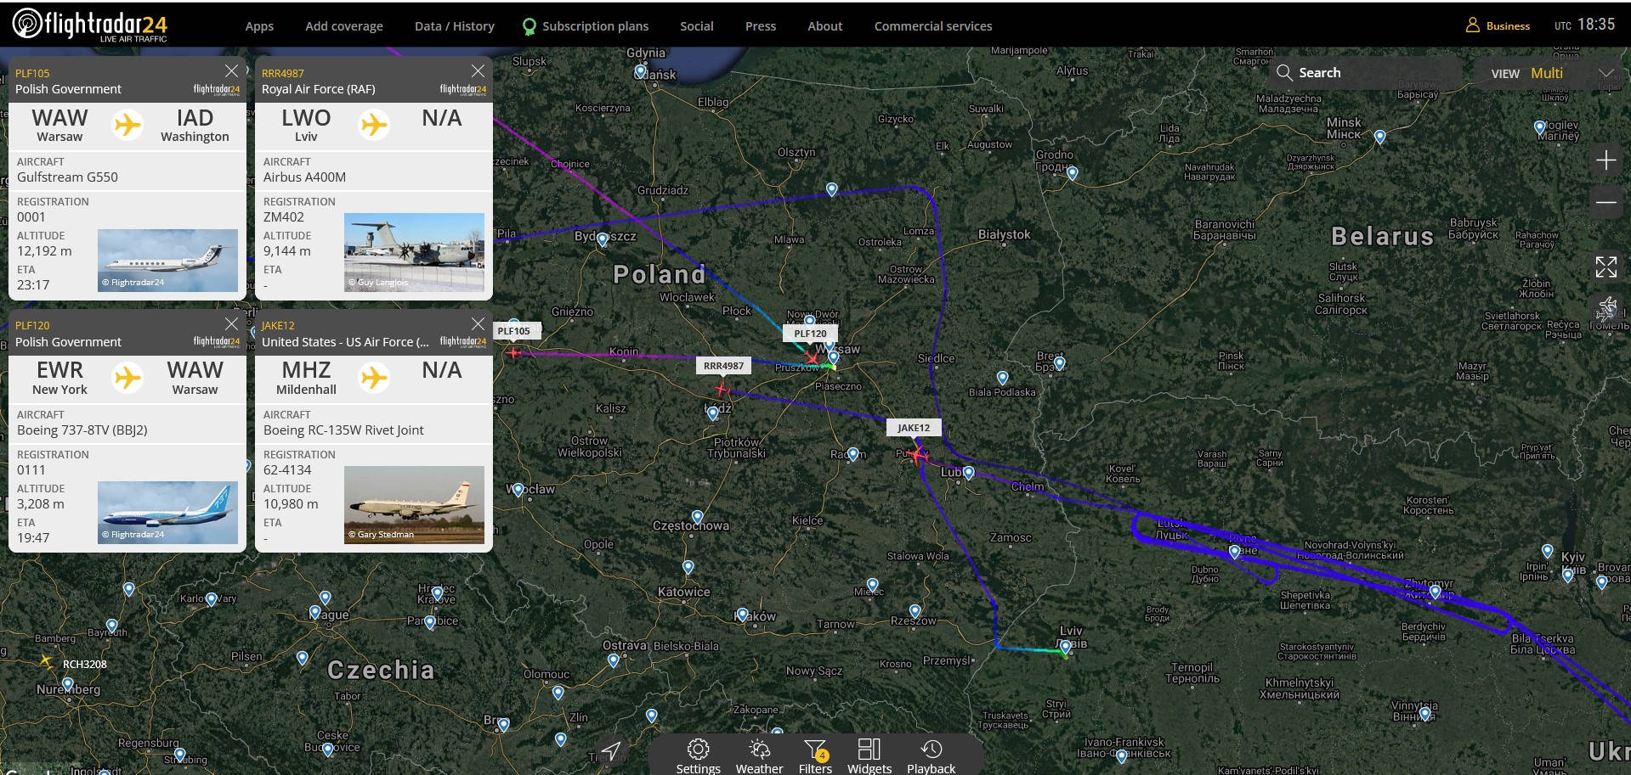Click the Lublin airport pin
1631x775 pixels.
click(x=968, y=473)
